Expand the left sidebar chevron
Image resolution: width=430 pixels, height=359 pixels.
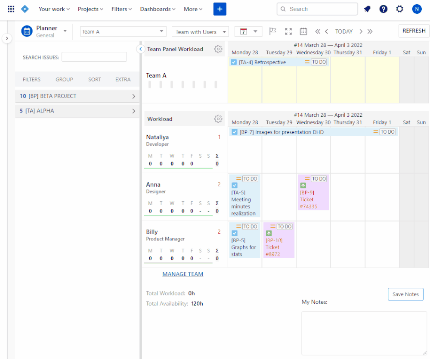point(7,38)
